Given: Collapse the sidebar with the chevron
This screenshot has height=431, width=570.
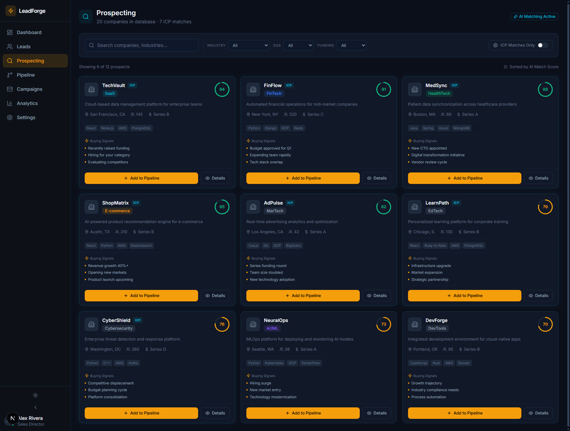Looking at the screenshot, I should pos(35,407).
